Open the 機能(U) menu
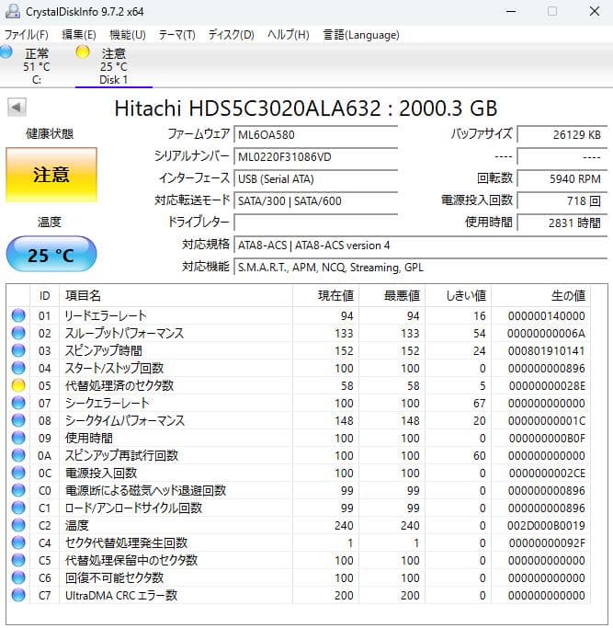 (128, 35)
